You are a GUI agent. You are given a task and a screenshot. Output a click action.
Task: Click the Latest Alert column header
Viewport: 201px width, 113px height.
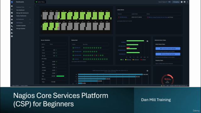tap(135, 14)
